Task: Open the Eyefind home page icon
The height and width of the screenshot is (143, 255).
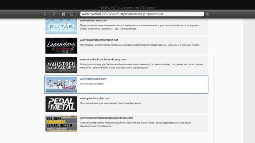Action: pyautogui.click(x=63, y=14)
